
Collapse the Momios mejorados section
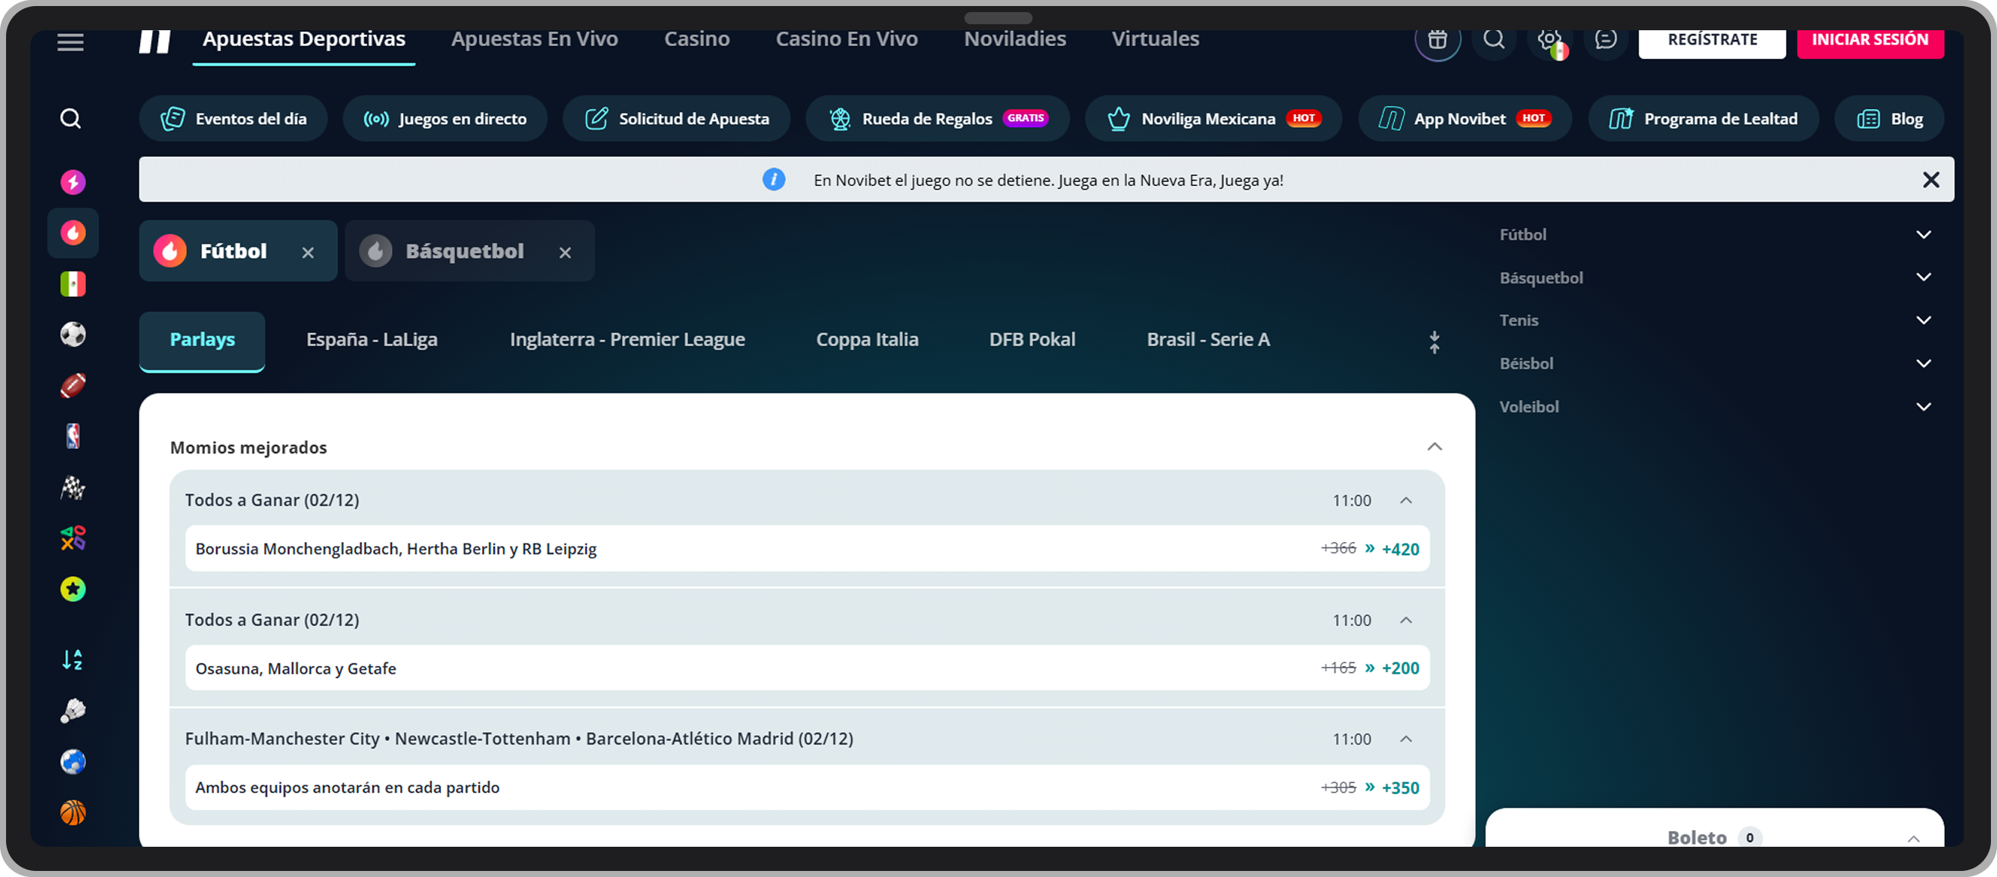point(1434,447)
